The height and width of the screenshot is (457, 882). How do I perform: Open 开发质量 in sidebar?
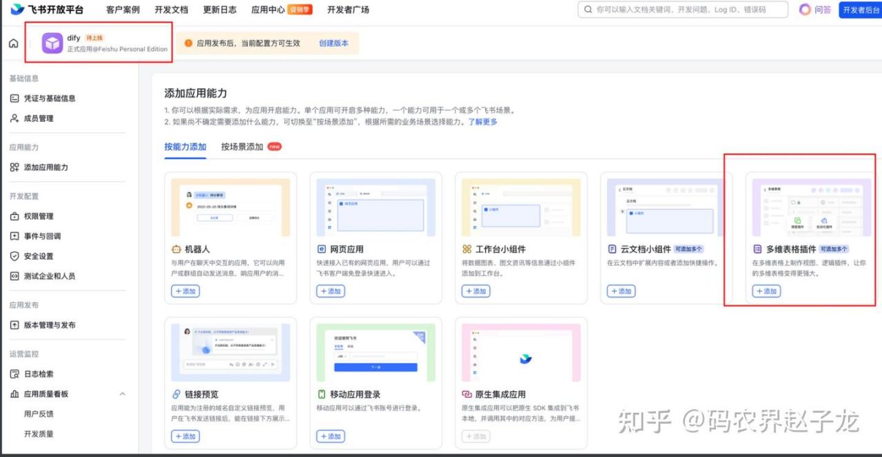click(x=39, y=434)
